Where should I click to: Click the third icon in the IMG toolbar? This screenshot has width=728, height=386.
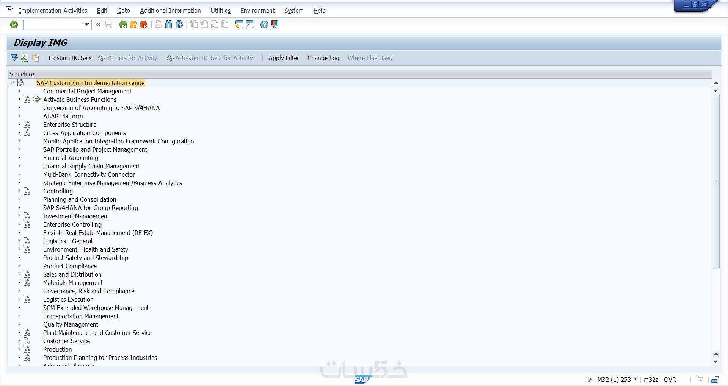(36, 58)
